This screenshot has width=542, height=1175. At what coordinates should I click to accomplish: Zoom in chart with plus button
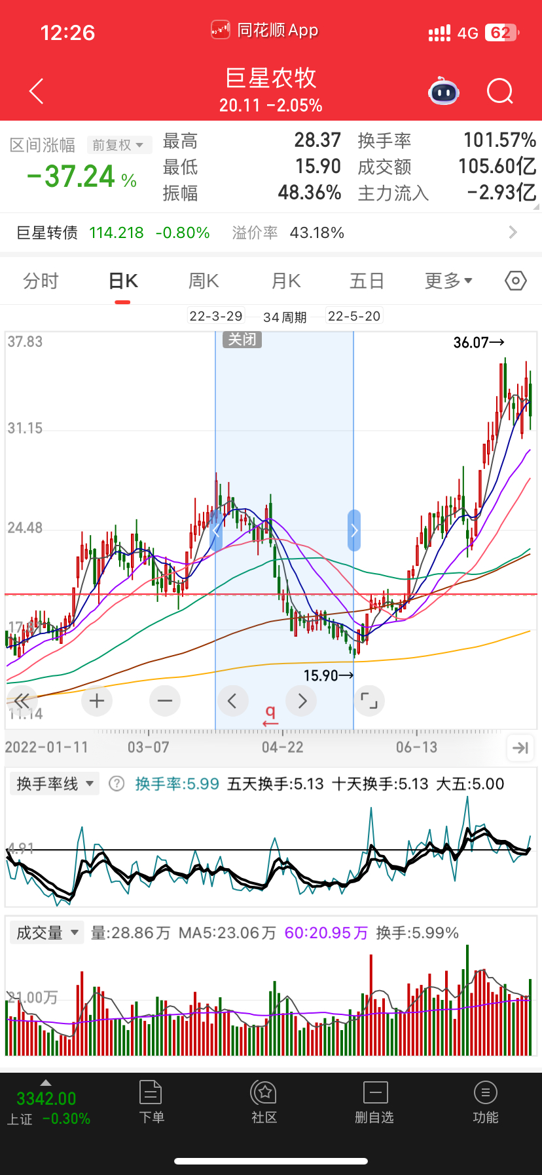[x=97, y=701]
